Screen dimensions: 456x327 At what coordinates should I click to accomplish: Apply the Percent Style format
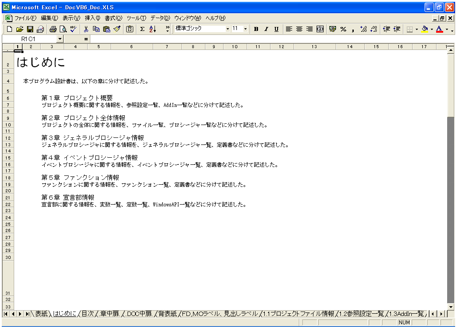(x=343, y=29)
